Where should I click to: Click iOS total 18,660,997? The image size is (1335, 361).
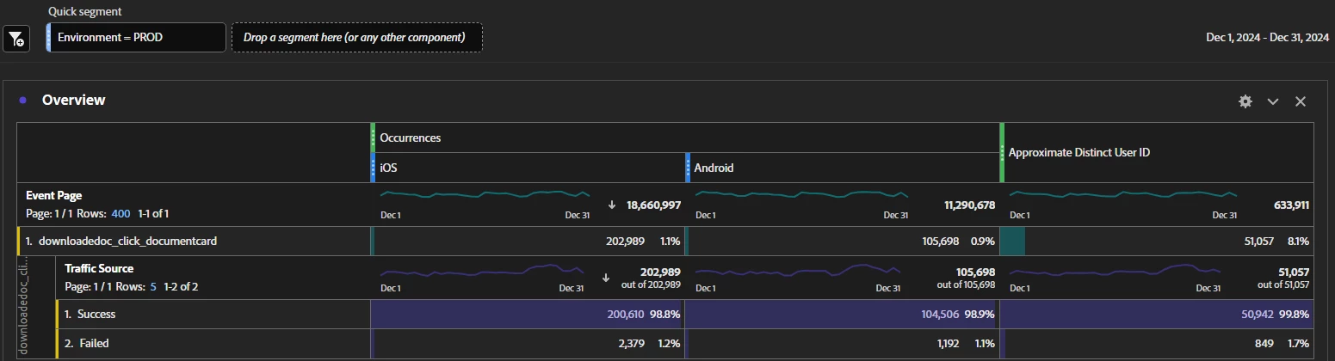654,205
